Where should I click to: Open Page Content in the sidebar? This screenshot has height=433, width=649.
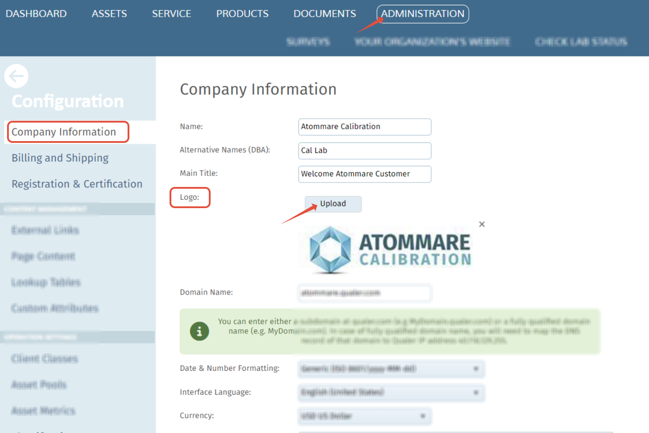pyautogui.click(x=43, y=256)
